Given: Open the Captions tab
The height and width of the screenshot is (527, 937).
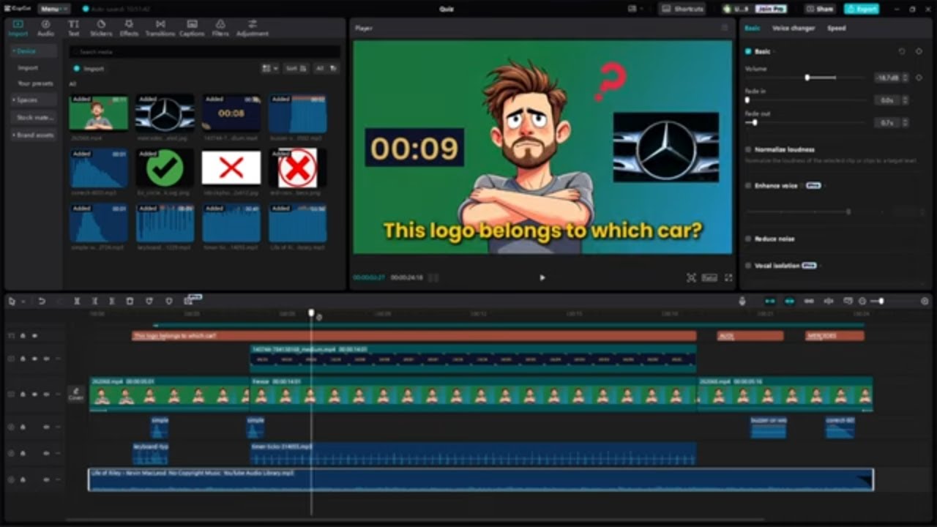Looking at the screenshot, I should [x=192, y=28].
